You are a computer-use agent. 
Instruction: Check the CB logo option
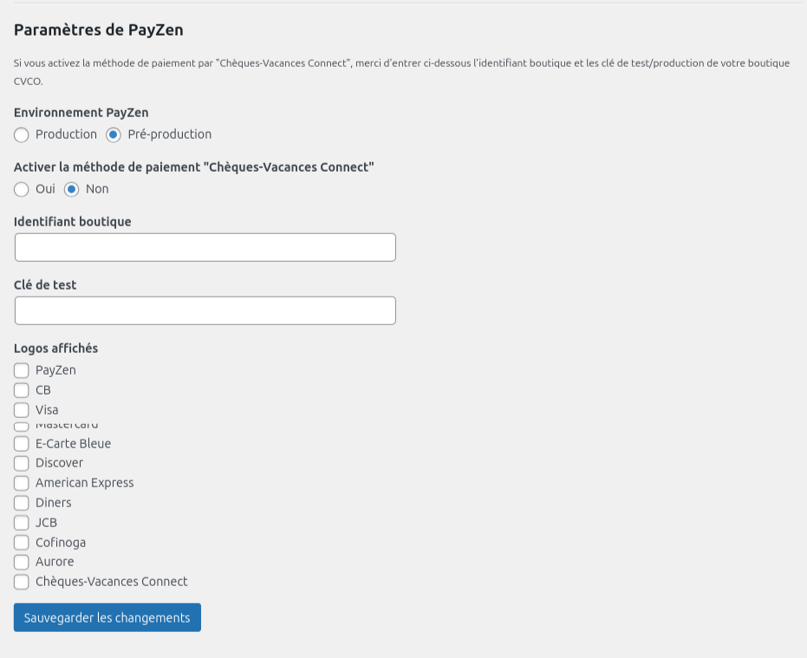tap(21, 390)
